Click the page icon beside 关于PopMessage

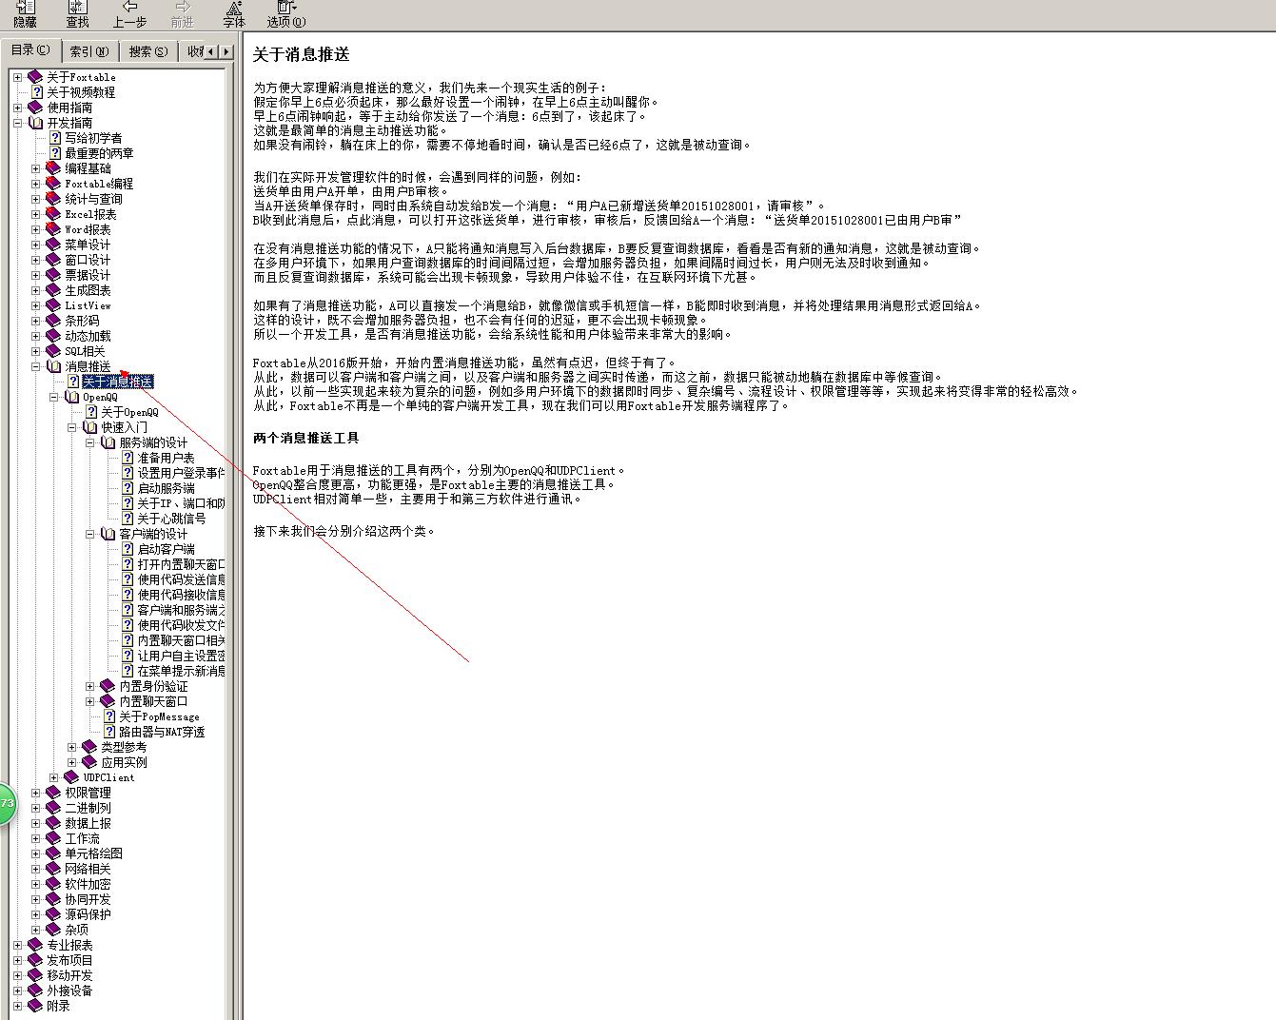coord(109,716)
